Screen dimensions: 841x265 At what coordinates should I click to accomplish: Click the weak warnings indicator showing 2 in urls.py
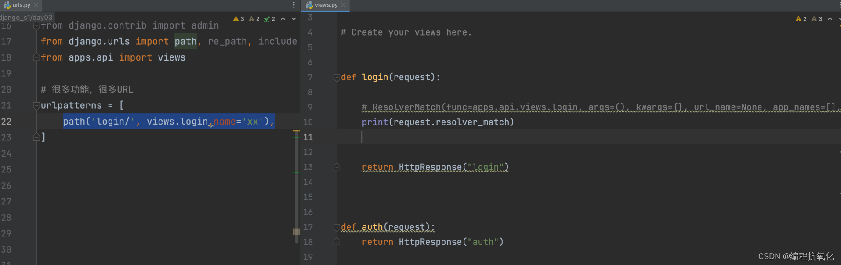(x=254, y=19)
